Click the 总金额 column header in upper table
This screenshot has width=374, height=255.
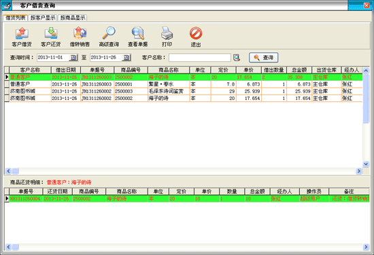pos(299,70)
